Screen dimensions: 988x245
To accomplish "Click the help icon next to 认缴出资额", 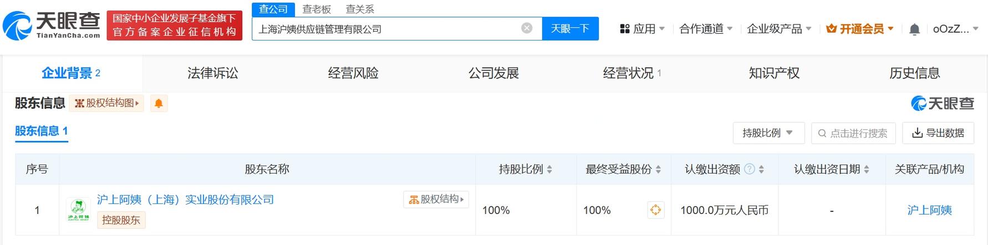I will (749, 169).
